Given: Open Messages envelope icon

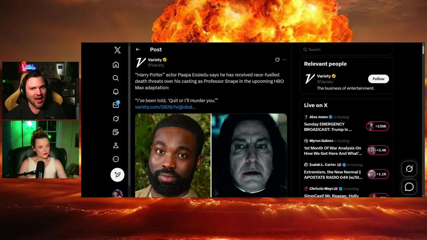Looking at the screenshot, I should (x=116, y=105).
